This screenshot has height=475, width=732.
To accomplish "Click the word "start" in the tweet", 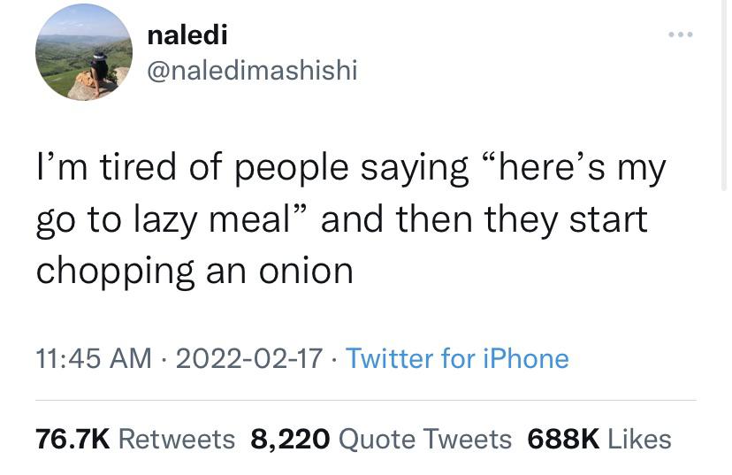I will 610,219.
